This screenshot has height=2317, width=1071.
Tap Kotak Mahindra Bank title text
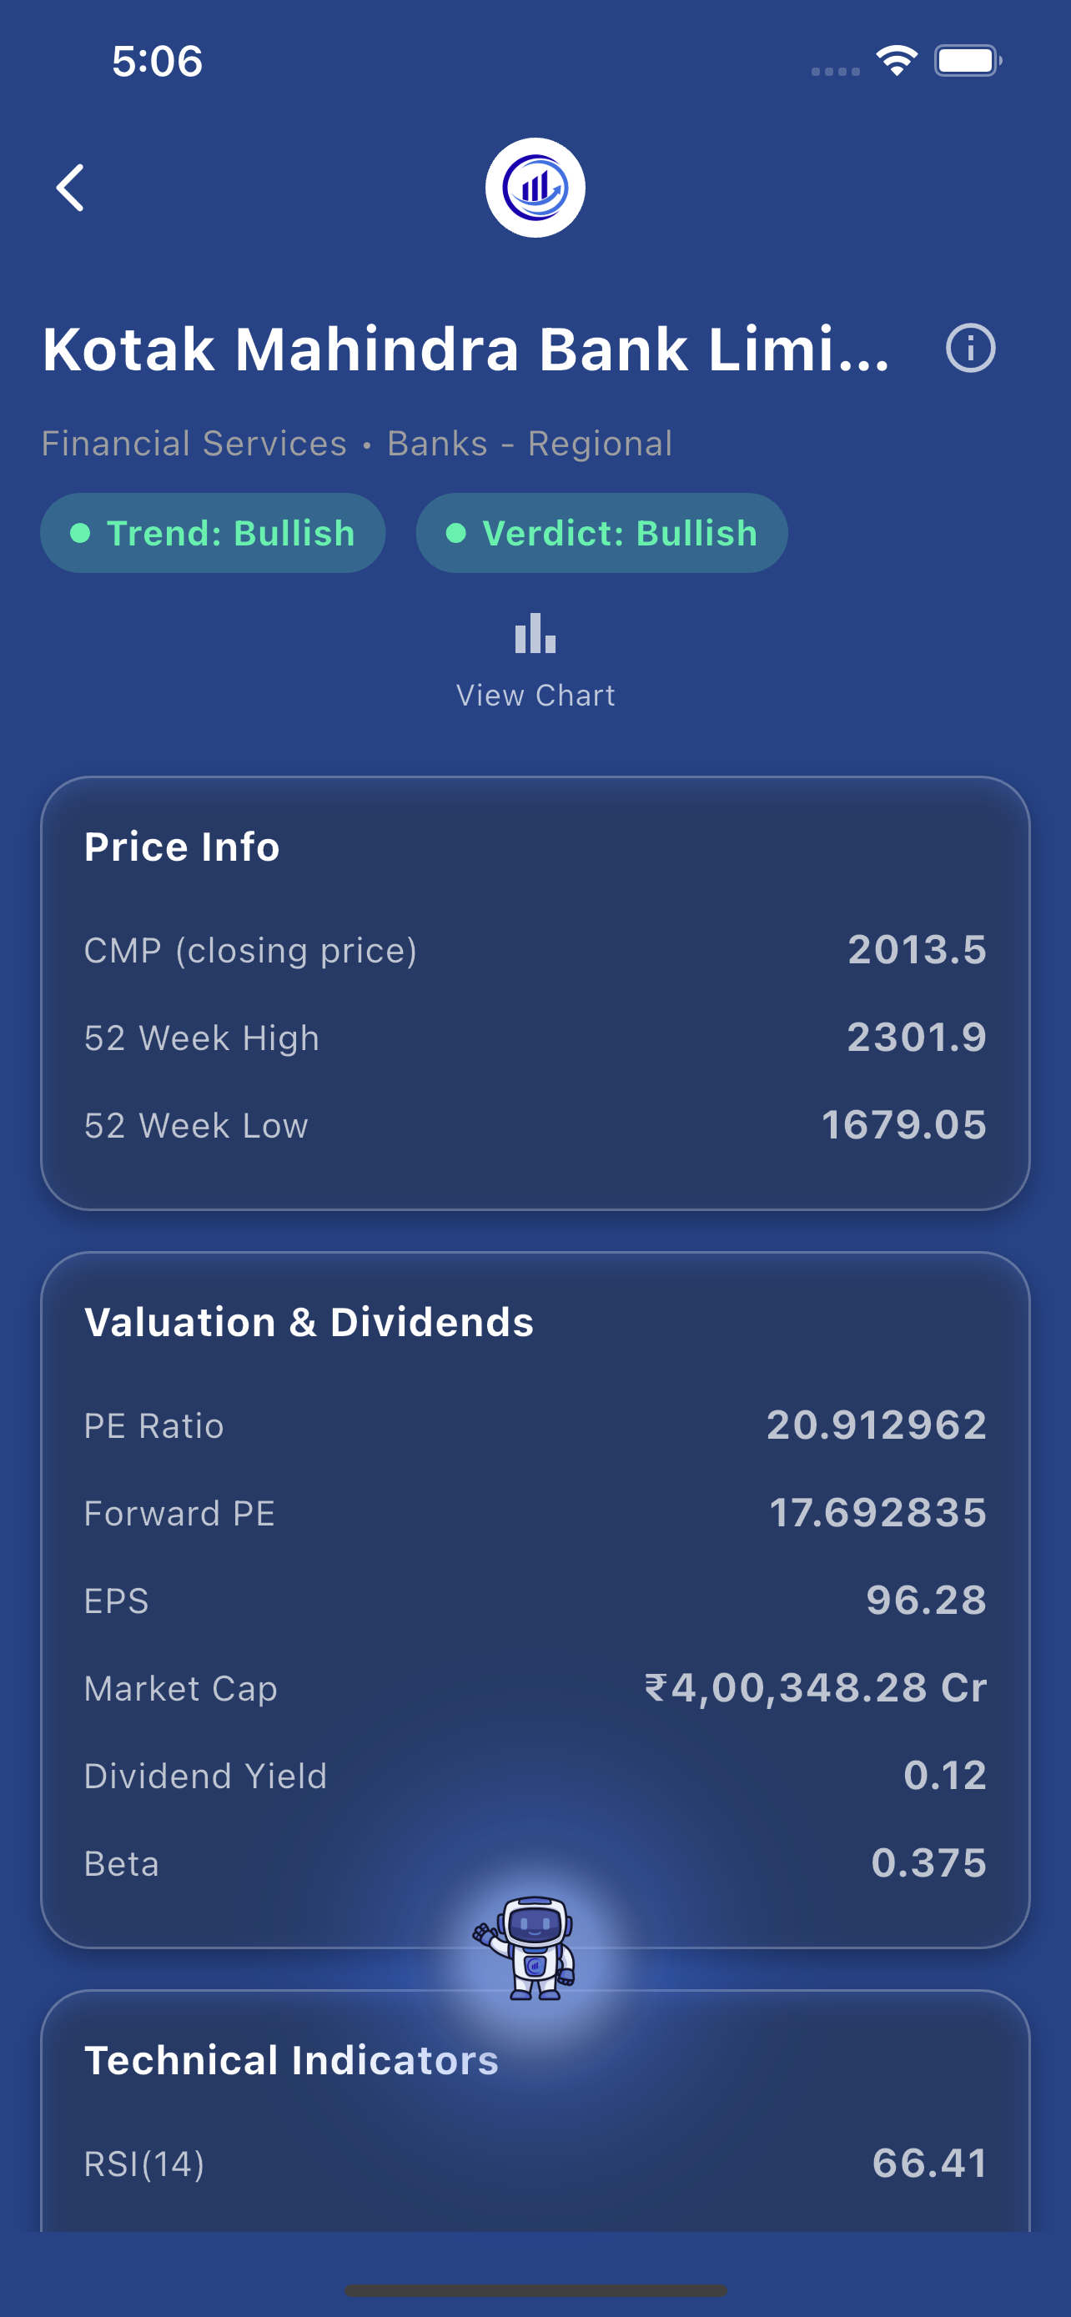click(x=465, y=349)
